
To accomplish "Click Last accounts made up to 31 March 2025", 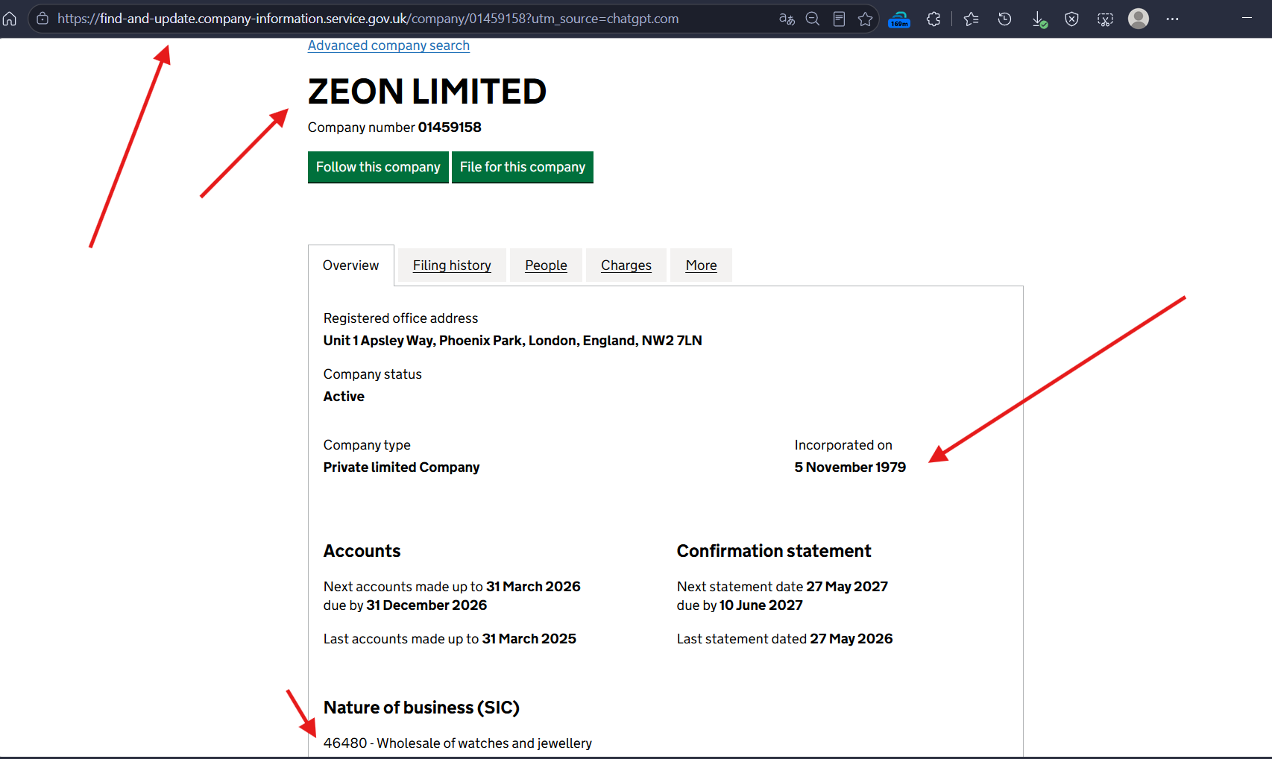I will (450, 639).
